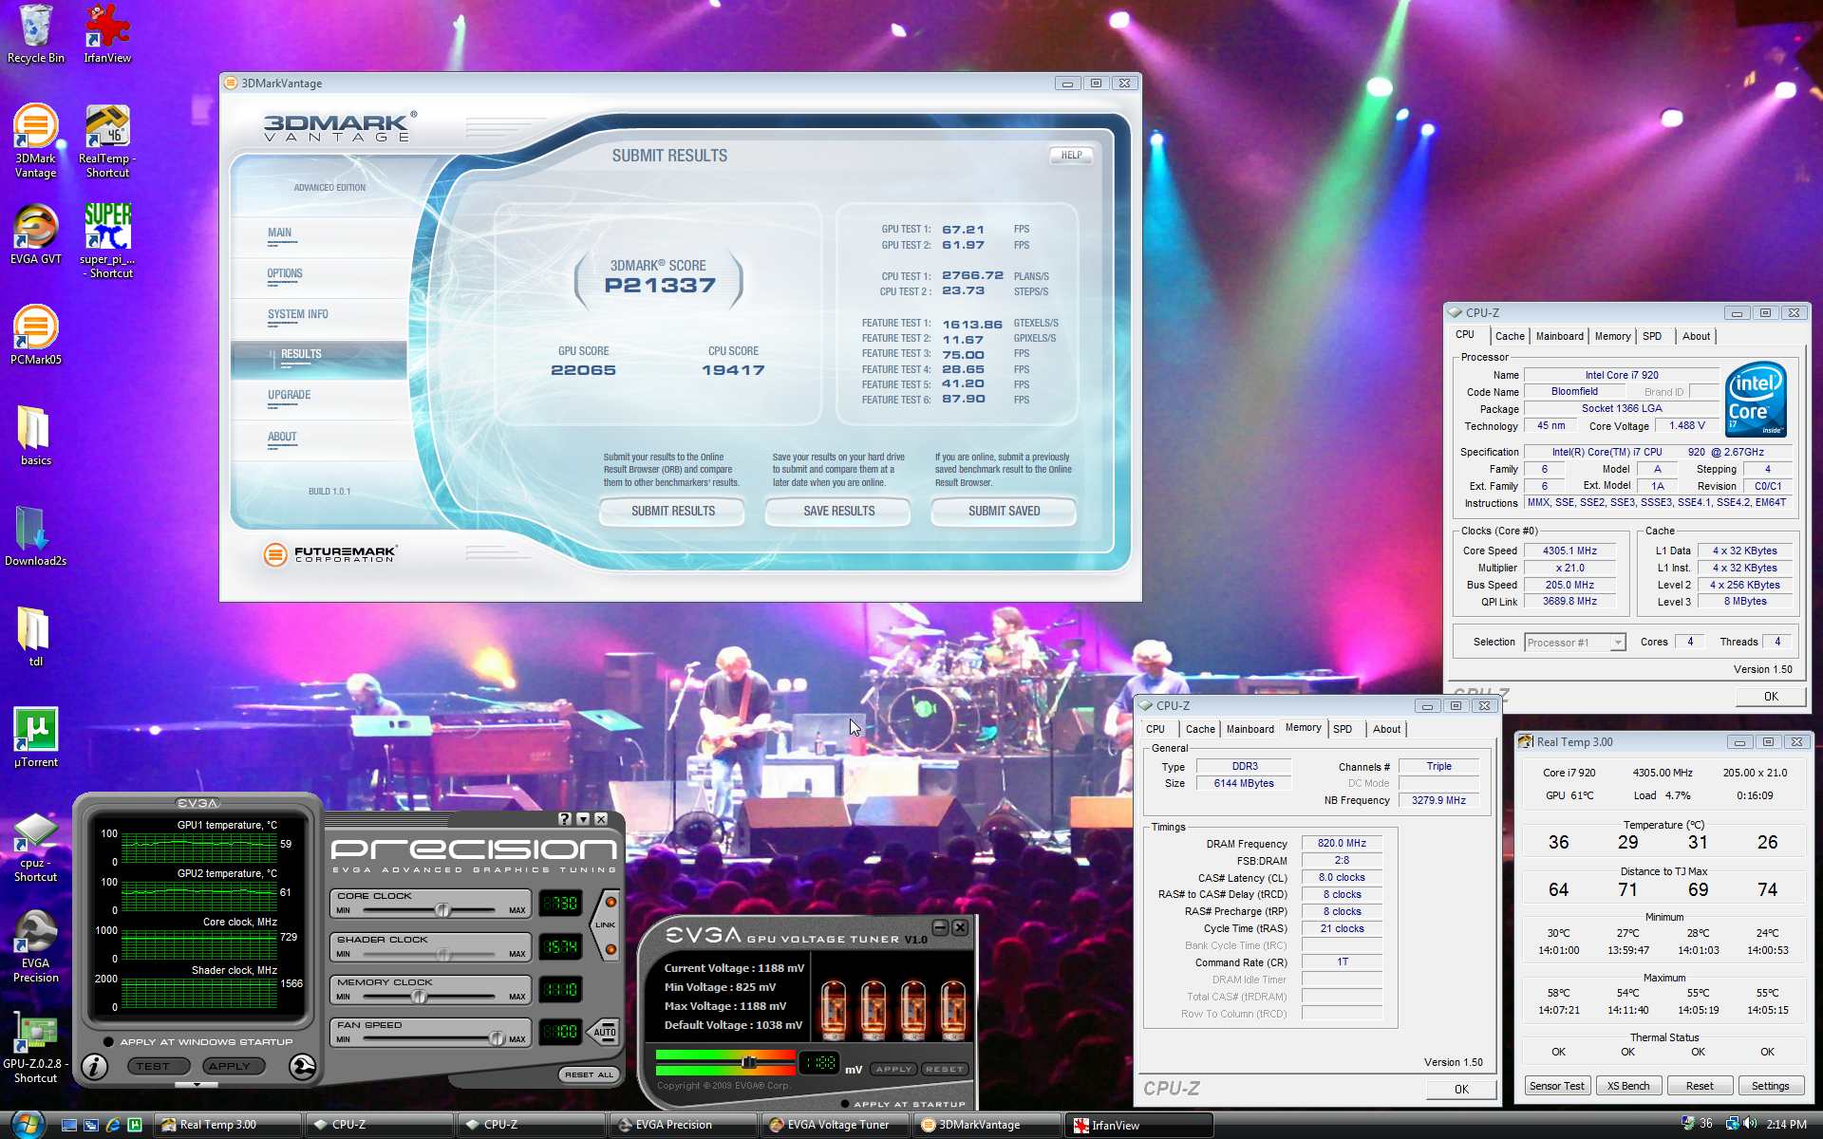Click the HELP button in 3DMark Vantage

tap(1071, 155)
